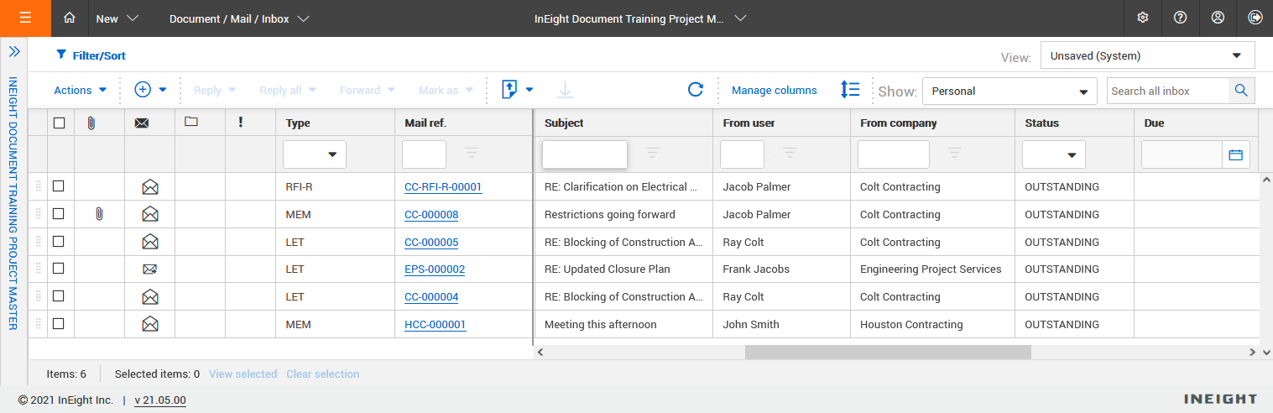Image resolution: width=1273 pixels, height=413 pixels.
Task: Click Manage columns
Action: click(774, 90)
